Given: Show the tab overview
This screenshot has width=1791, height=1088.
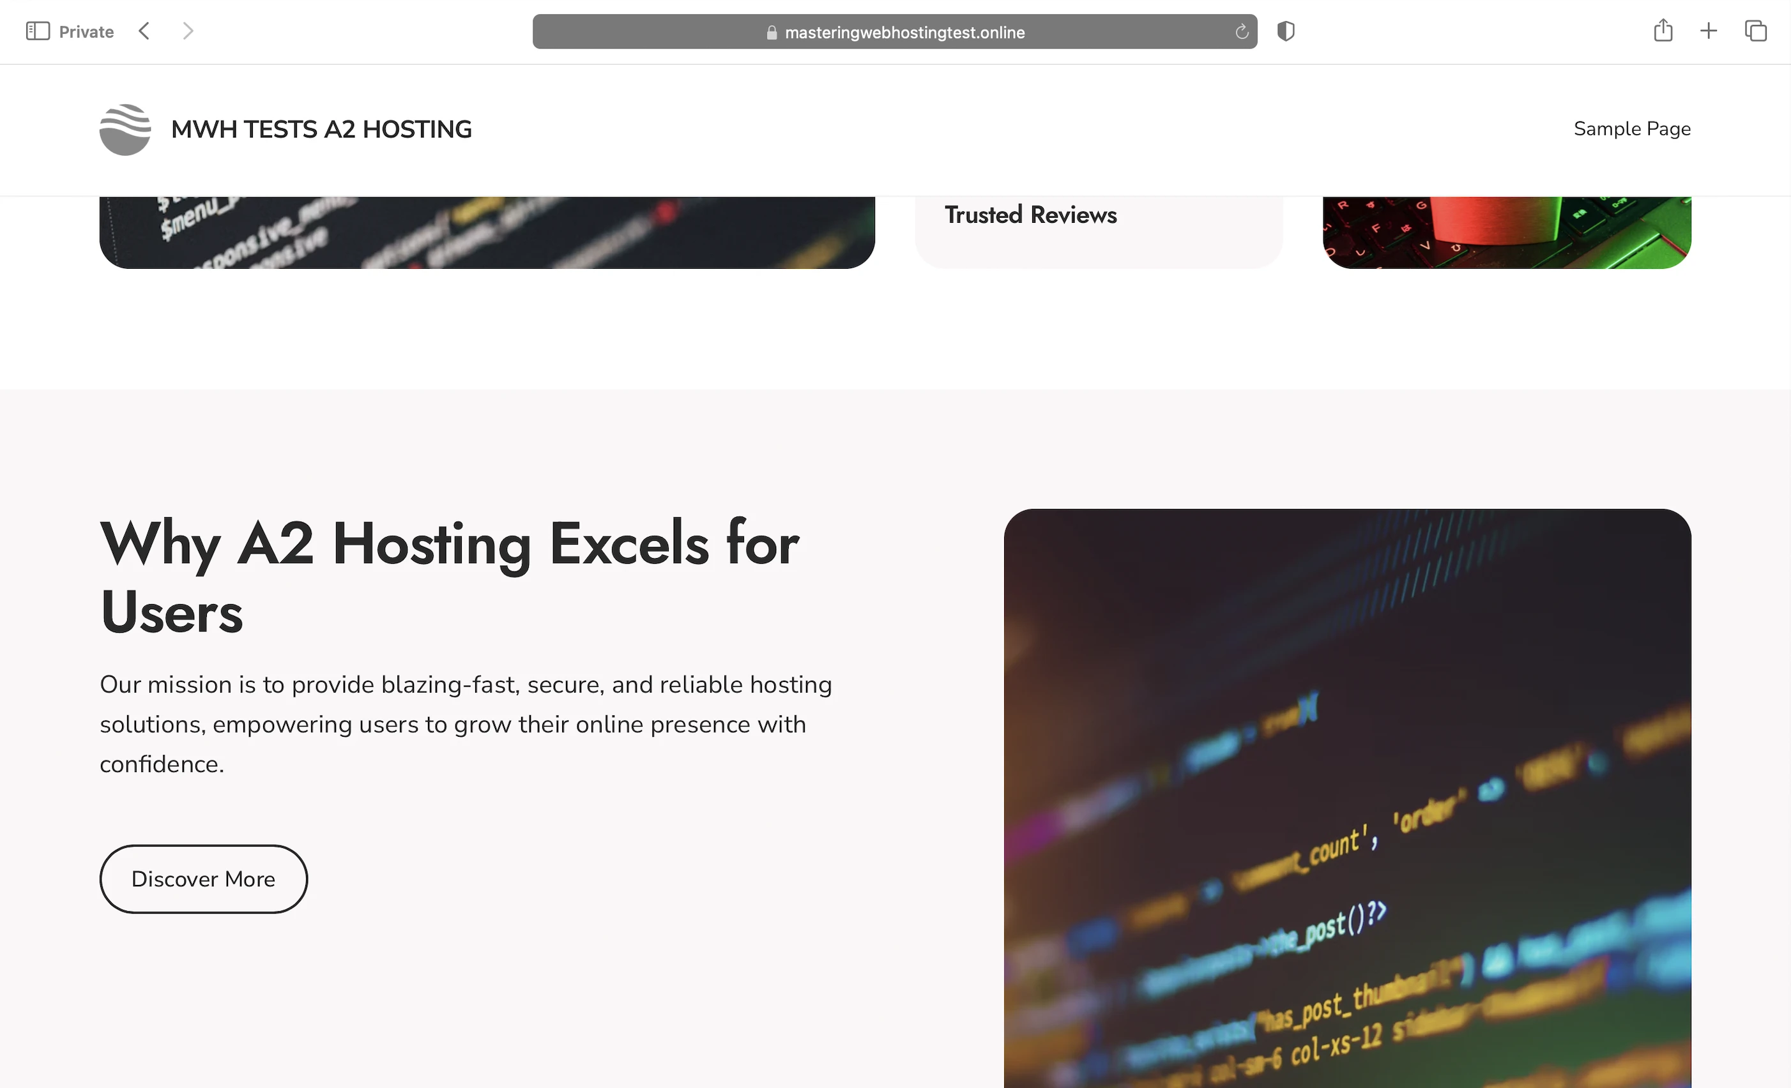Looking at the screenshot, I should pyautogui.click(x=1755, y=31).
